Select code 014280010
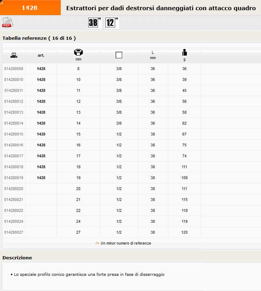Image resolution: width=261 pixels, height=291 pixels. (x=14, y=80)
